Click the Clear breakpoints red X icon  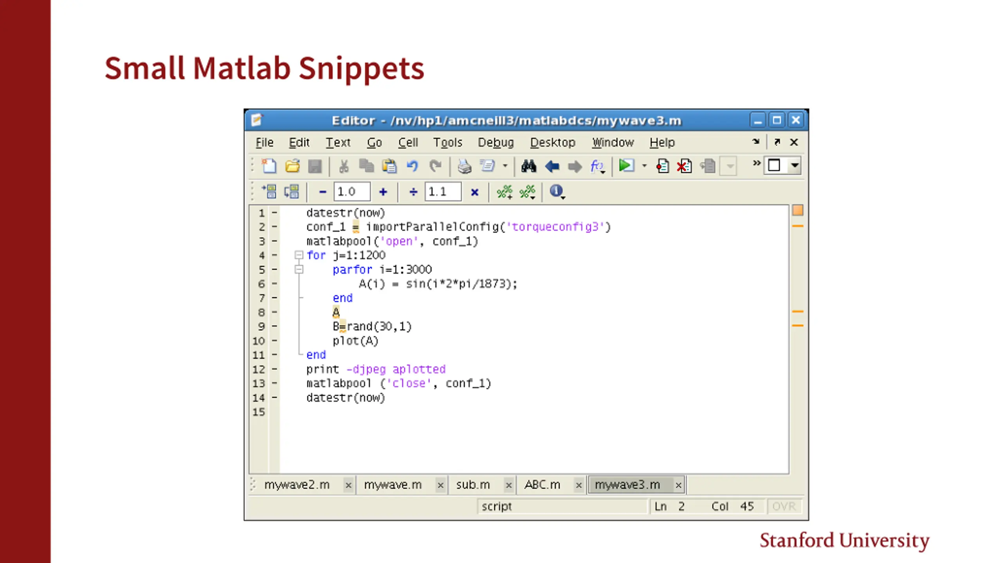(x=684, y=166)
